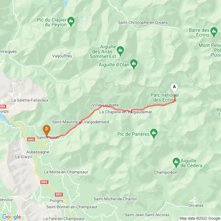Screen dimensions: 221x221
Task: Select the N85 road badge near Poligny
Action: tap(59, 194)
